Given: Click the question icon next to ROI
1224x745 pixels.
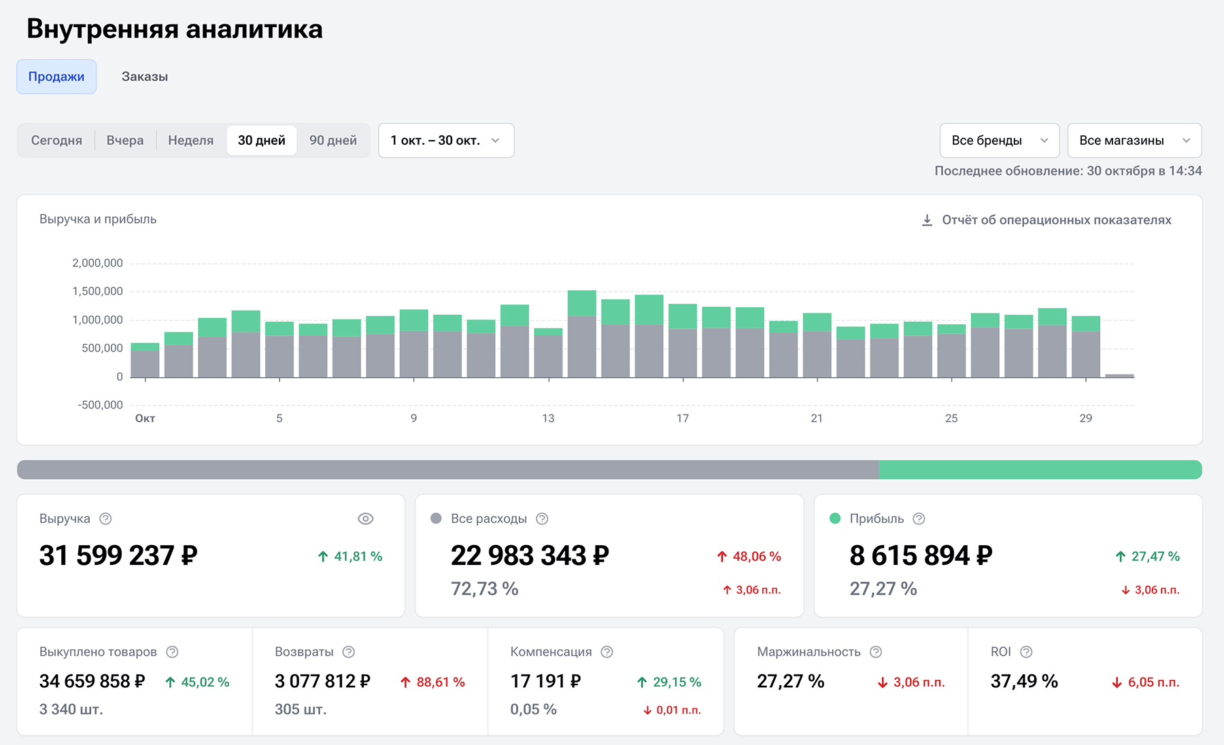Looking at the screenshot, I should click(x=1027, y=652).
